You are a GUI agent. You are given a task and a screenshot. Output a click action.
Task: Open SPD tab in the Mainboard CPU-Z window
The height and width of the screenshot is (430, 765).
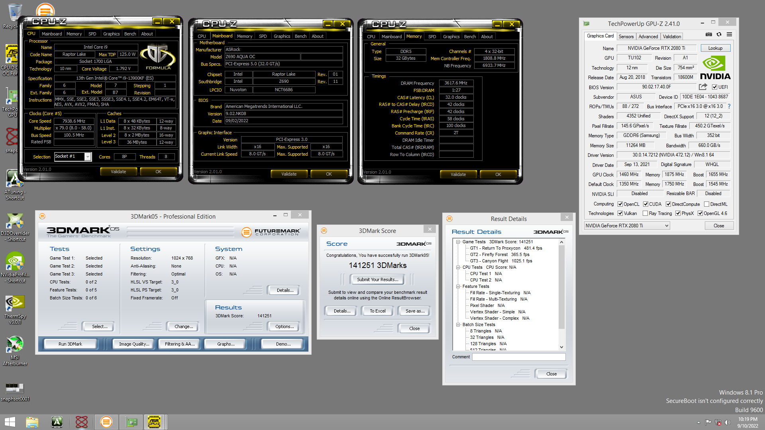[x=263, y=36]
